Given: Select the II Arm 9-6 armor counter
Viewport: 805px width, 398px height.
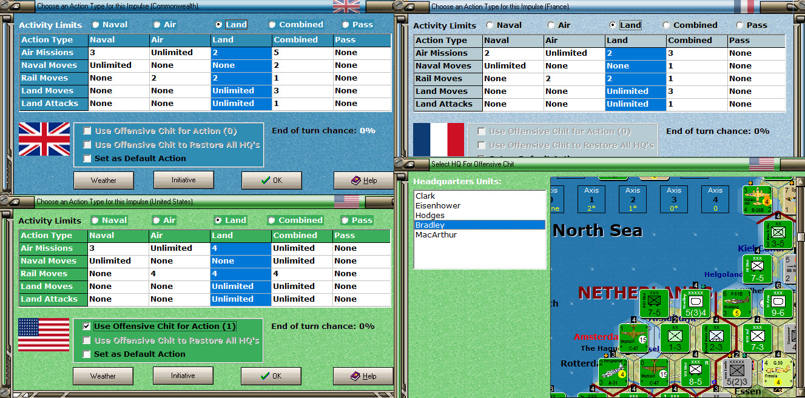Looking at the screenshot, I should coord(778,304).
